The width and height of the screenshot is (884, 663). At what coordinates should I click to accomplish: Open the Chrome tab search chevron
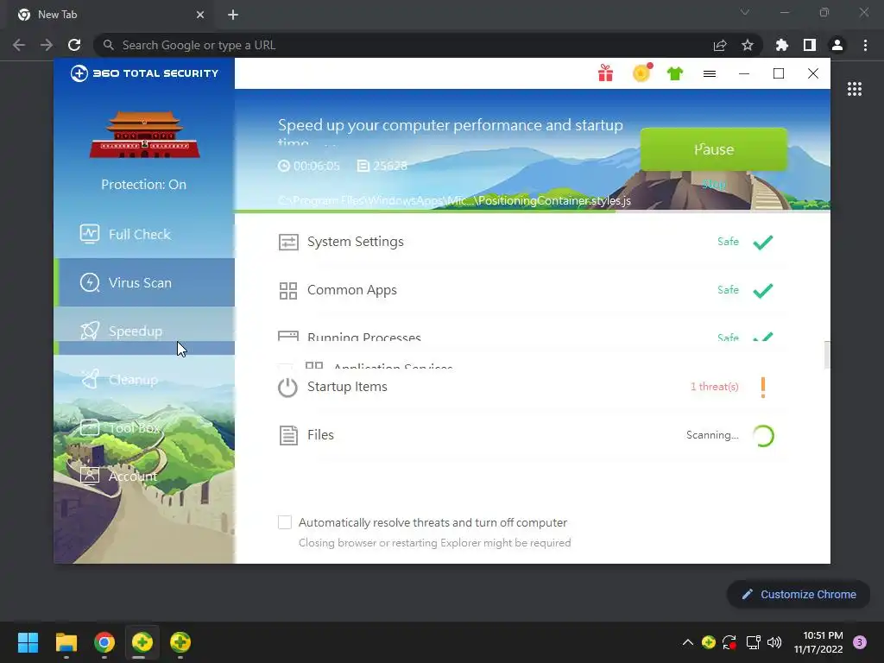pyautogui.click(x=745, y=12)
